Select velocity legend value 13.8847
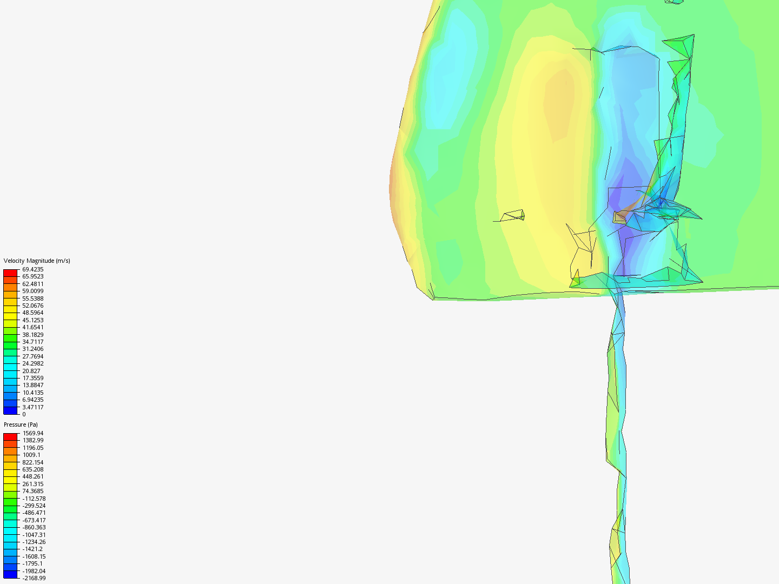Viewport: 779px width, 584px height. 33,385
